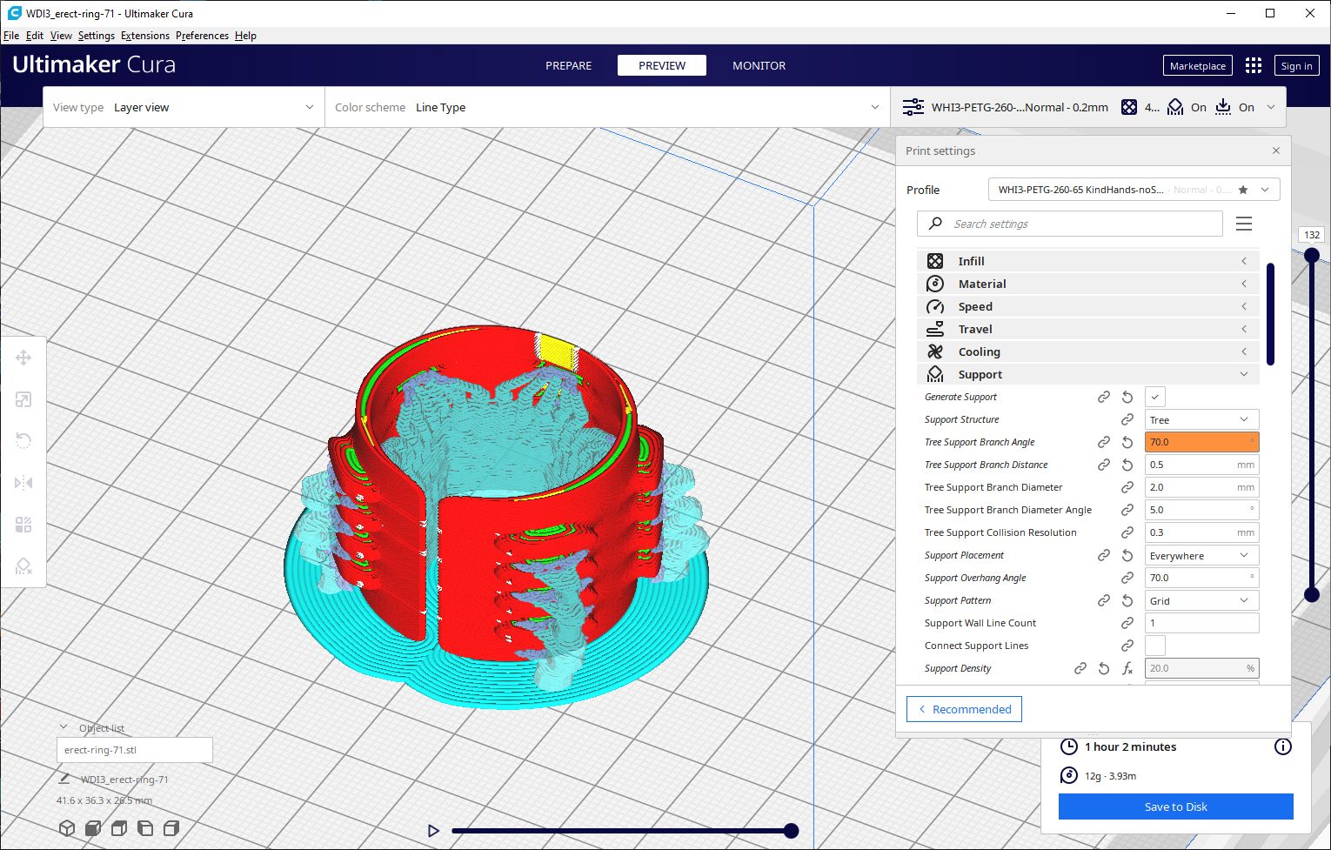Switch to the PREPARE stage
The width and height of the screenshot is (1331, 850).
pyautogui.click(x=568, y=65)
